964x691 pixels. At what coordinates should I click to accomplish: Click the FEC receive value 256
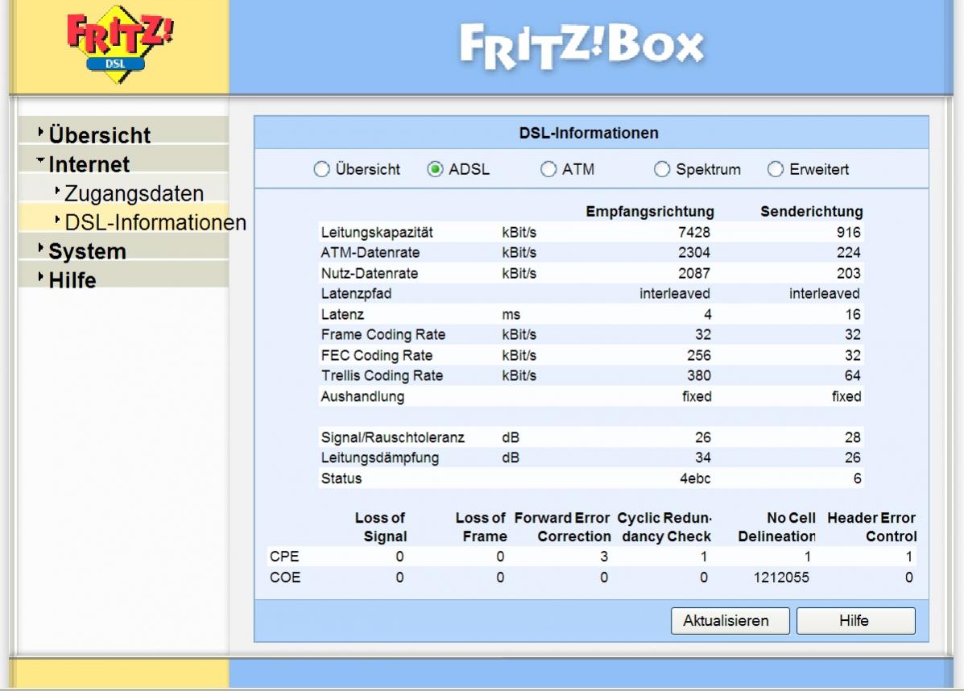tap(699, 355)
